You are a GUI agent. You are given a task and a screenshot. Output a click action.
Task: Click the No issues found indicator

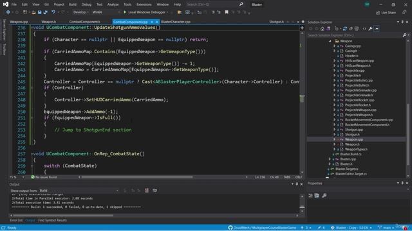tap(44, 177)
